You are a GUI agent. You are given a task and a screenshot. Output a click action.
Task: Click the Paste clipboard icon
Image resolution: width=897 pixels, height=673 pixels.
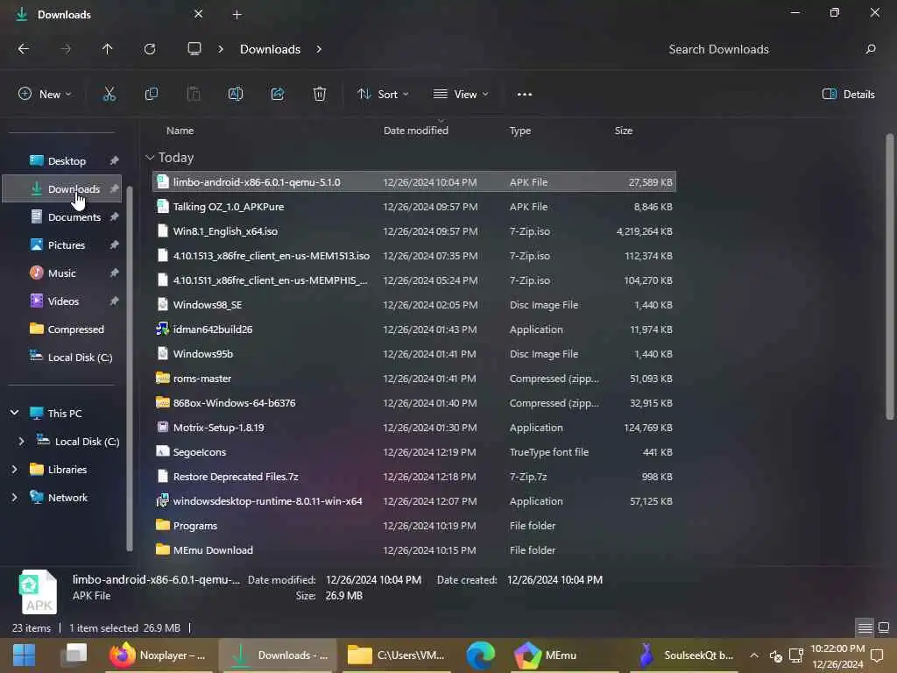[194, 94]
